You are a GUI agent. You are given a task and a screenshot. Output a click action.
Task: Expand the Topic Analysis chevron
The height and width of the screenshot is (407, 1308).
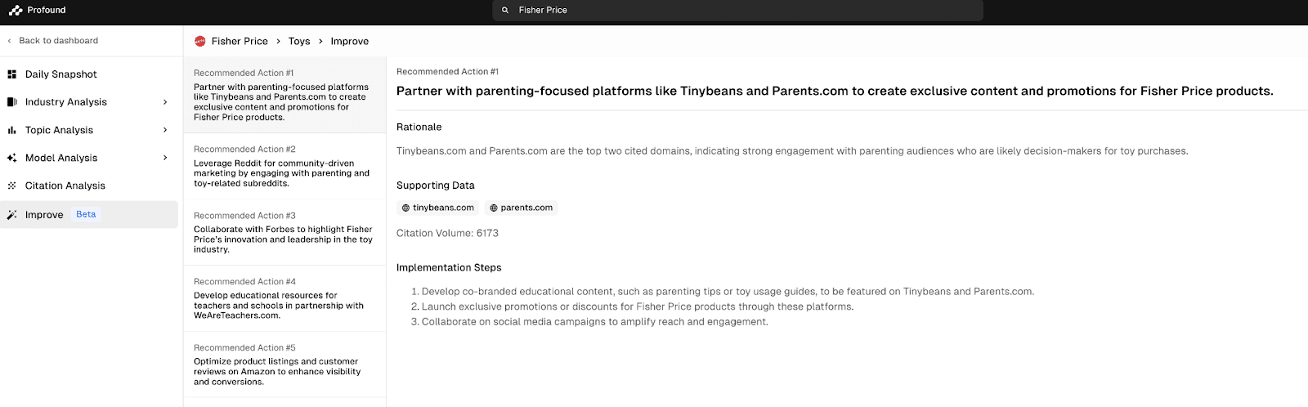pos(165,130)
